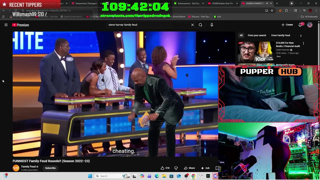Click the FUNNIEST Family Feud Rounds video title
The height and width of the screenshot is (180, 320).
[x=51, y=161]
